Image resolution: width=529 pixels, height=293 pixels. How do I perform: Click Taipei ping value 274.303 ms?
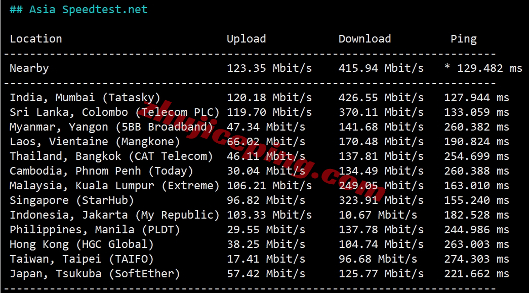477,259
